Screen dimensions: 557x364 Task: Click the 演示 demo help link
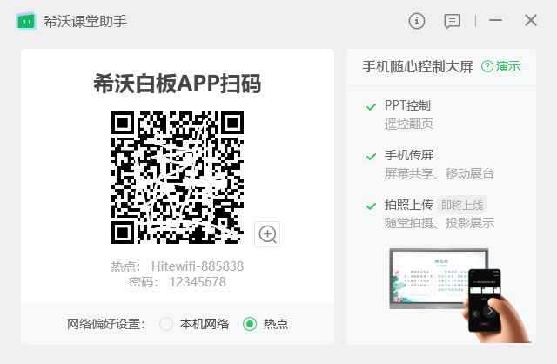click(501, 66)
